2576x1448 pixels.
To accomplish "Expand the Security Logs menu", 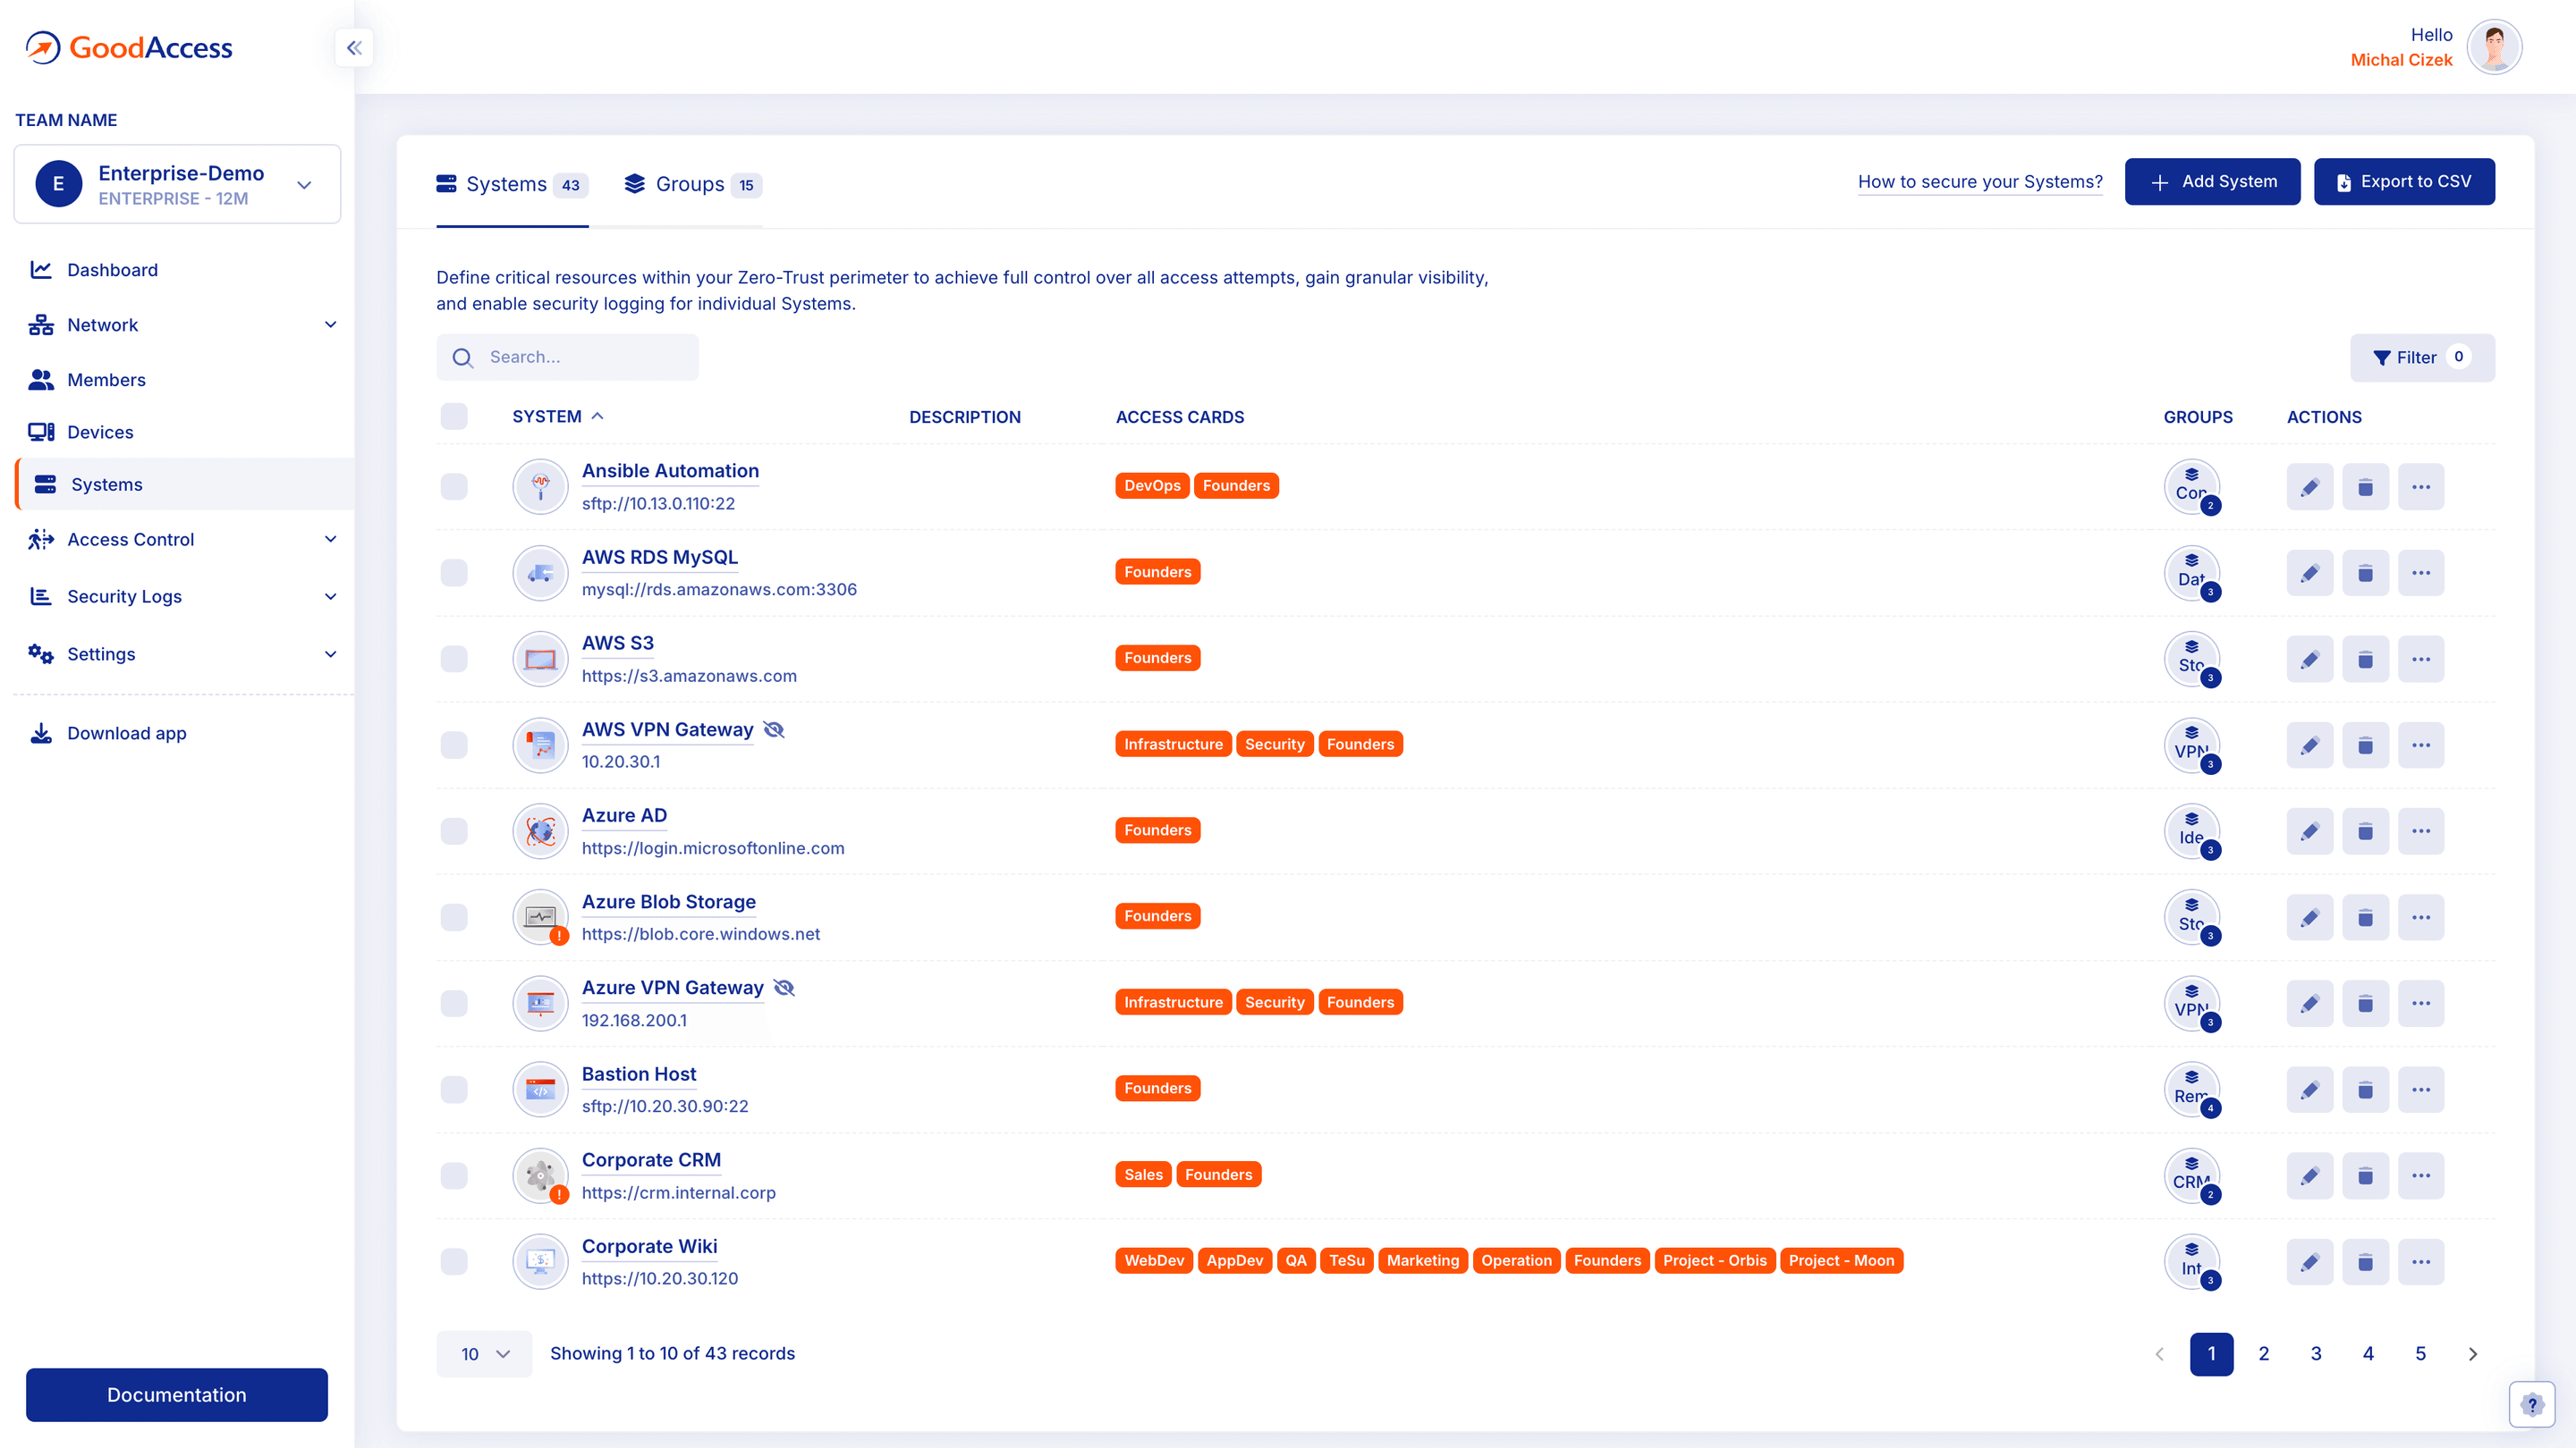I will (x=184, y=596).
